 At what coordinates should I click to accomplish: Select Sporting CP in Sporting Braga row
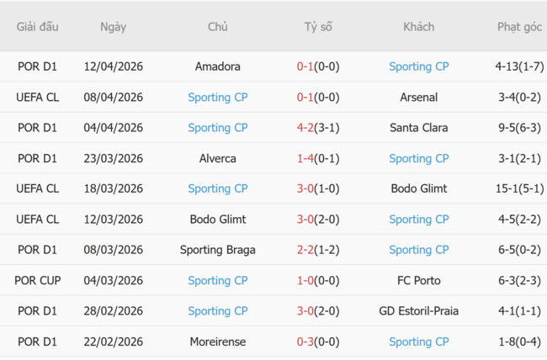pos(418,250)
